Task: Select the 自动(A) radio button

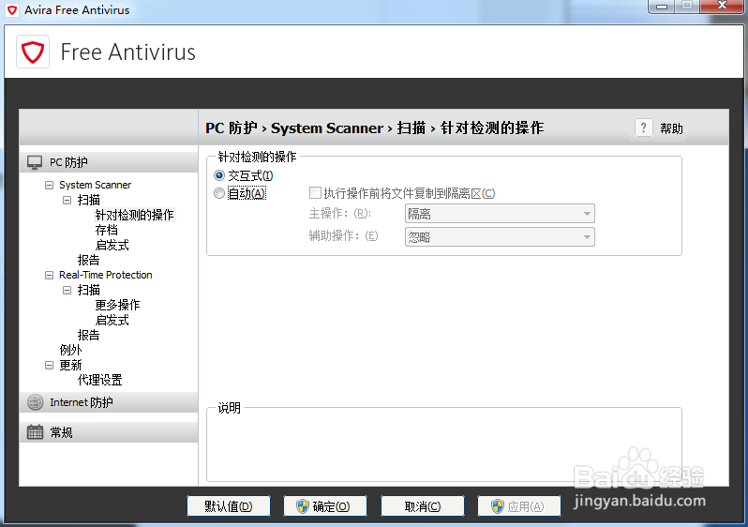Action: [x=219, y=193]
